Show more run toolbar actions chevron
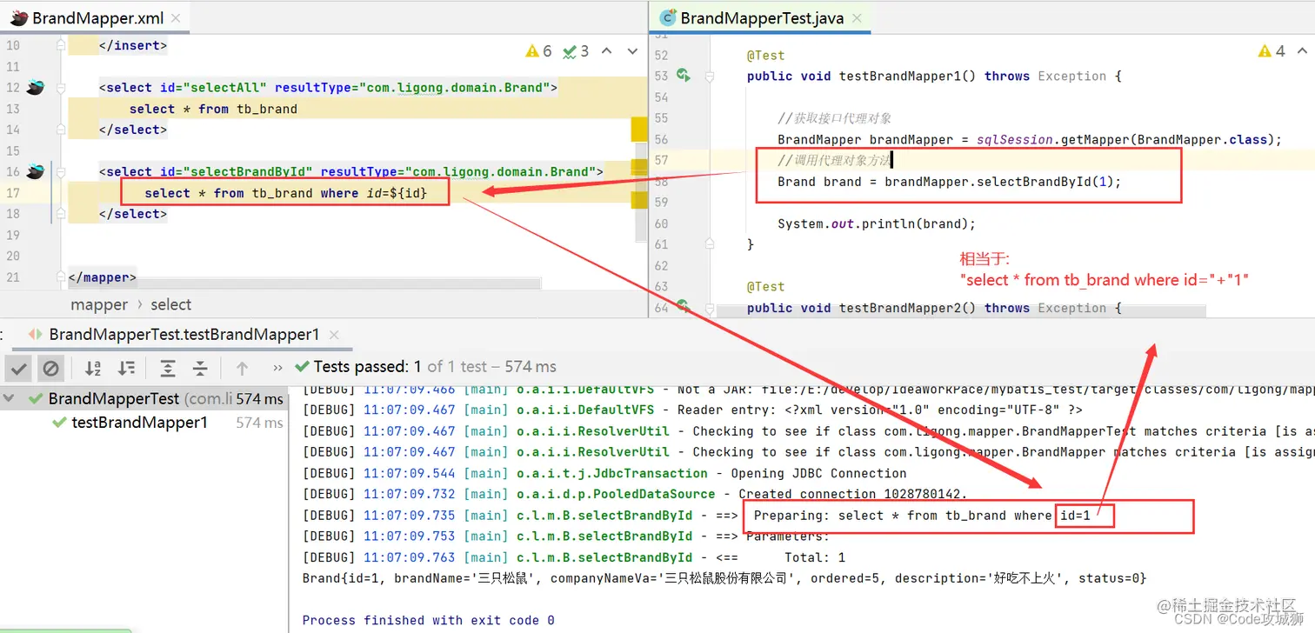1315x633 pixels. click(277, 368)
